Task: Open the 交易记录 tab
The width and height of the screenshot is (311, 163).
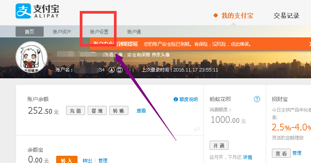Action: point(286,16)
